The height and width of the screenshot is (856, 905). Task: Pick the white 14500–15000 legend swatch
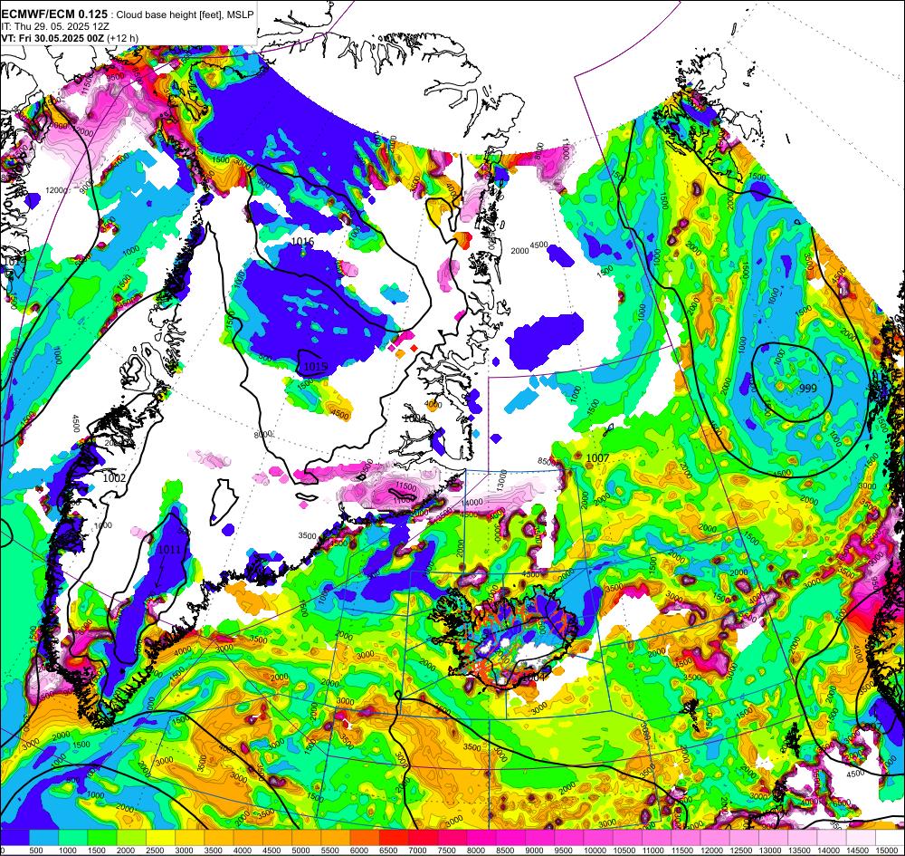tap(862, 837)
